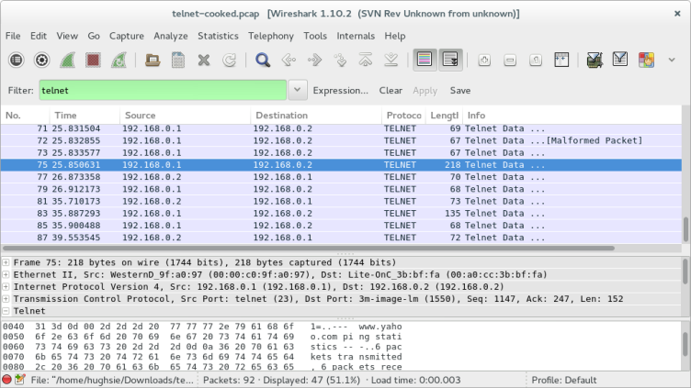Screen dimensions: 691x388
Task: Expand the Frame 75 tree node
Action: 6,262
